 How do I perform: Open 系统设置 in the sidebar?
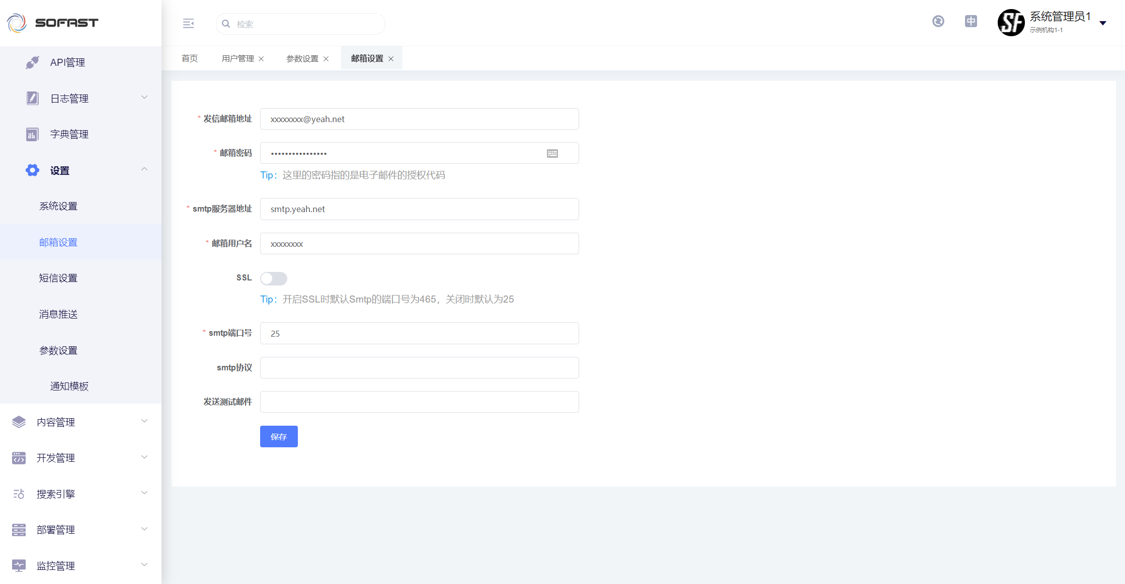pyautogui.click(x=58, y=206)
